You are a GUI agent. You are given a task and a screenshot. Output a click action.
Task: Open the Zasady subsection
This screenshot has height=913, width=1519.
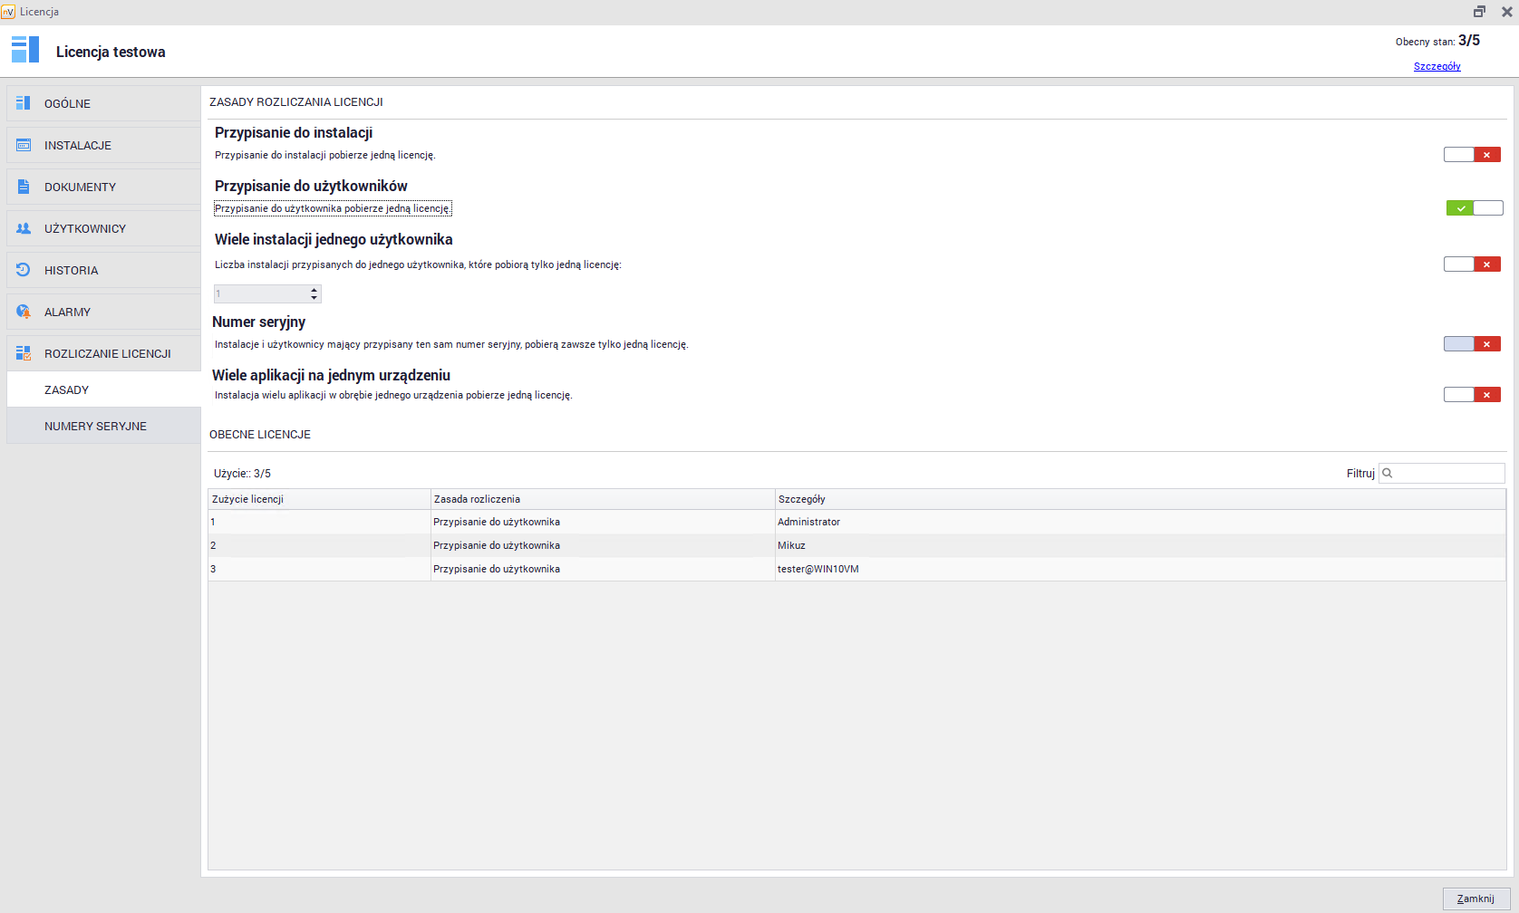point(67,390)
